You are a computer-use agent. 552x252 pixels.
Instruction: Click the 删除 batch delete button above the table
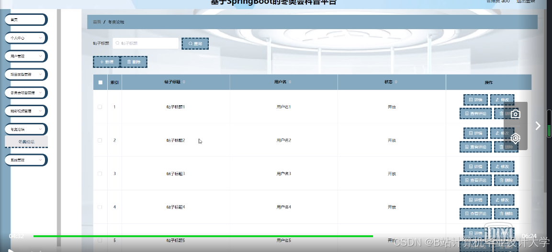click(x=134, y=62)
